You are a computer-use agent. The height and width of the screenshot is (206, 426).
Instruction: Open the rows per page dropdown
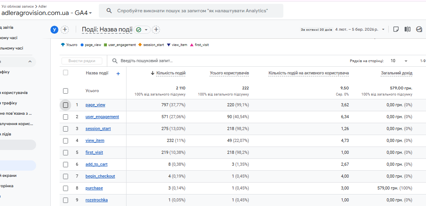(399, 61)
